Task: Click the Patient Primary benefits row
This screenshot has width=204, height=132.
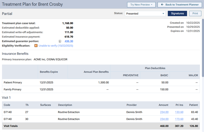Action: pyautogui.click(x=13, y=82)
